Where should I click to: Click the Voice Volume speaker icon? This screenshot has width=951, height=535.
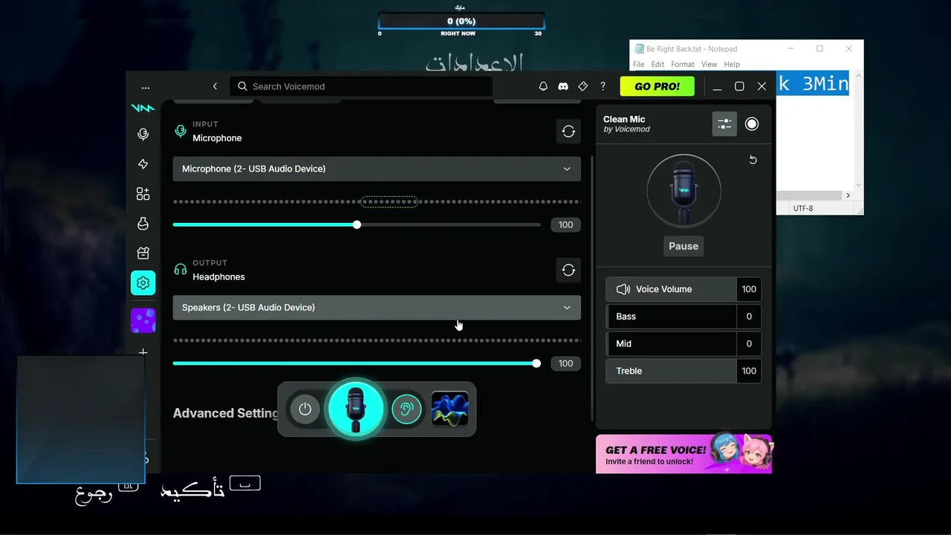tap(623, 289)
